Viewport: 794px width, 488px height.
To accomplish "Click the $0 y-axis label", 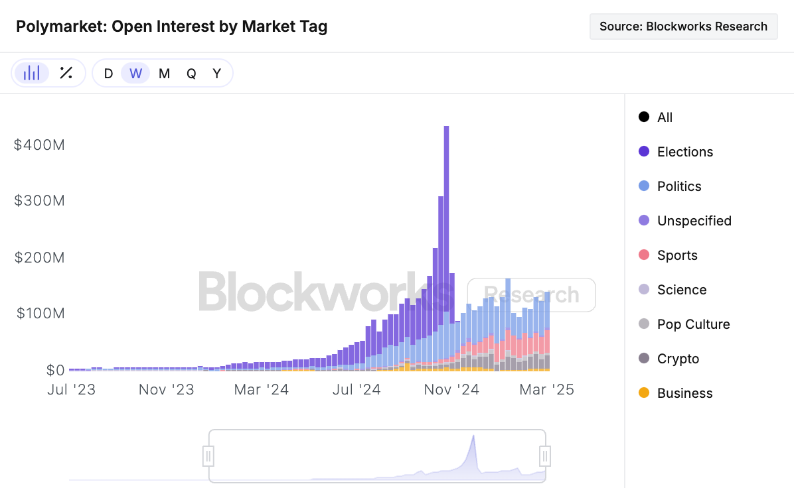I will tap(55, 370).
